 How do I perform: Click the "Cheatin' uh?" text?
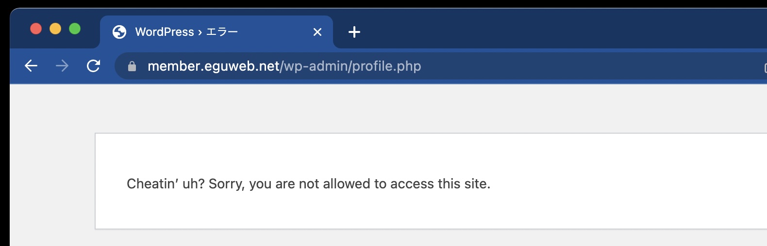coord(165,184)
